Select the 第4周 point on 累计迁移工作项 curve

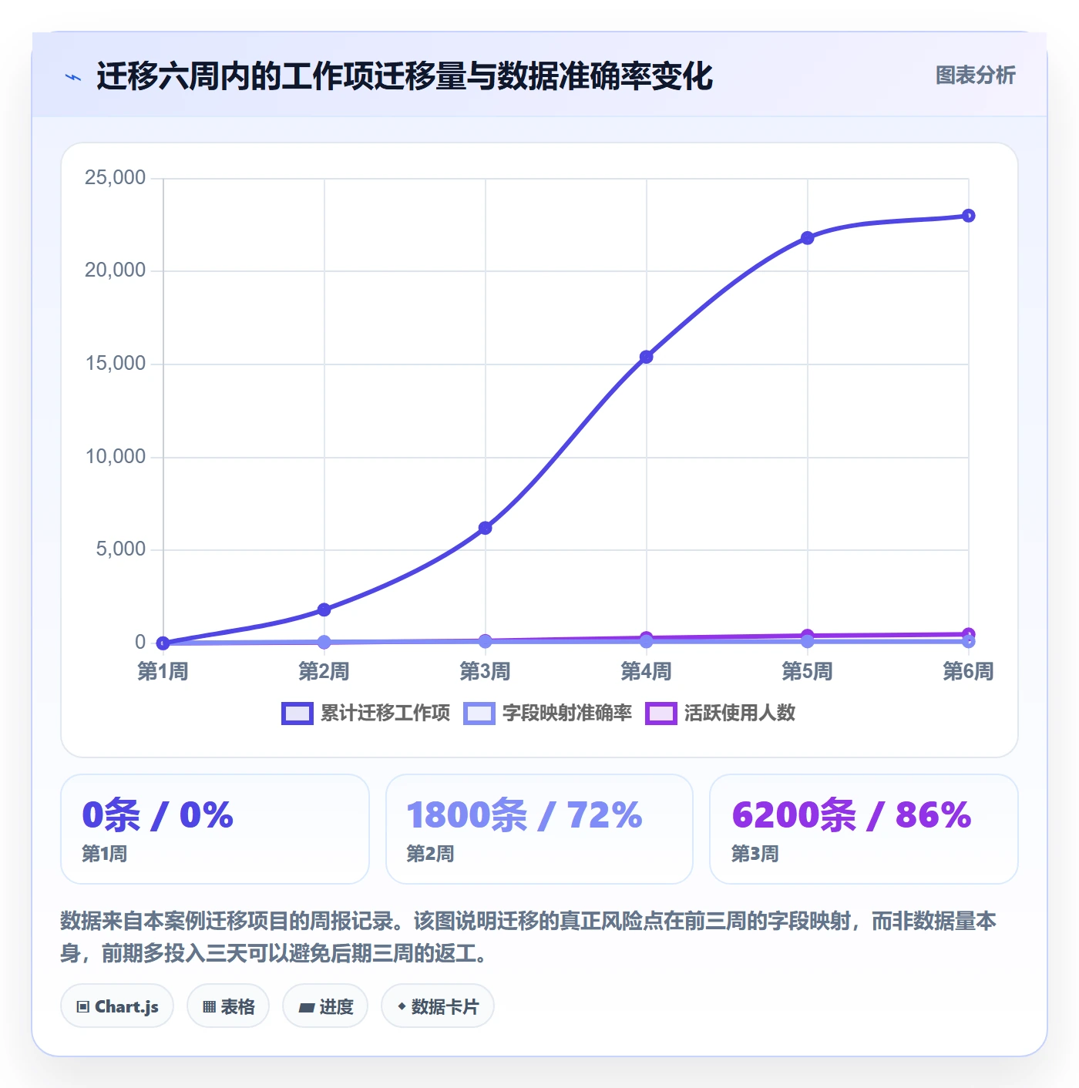[x=647, y=357]
